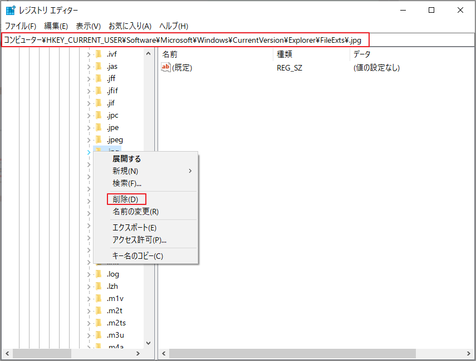Click the .m3u key folder icon
The height and width of the screenshot is (361, 476).
tap(99, 335)
